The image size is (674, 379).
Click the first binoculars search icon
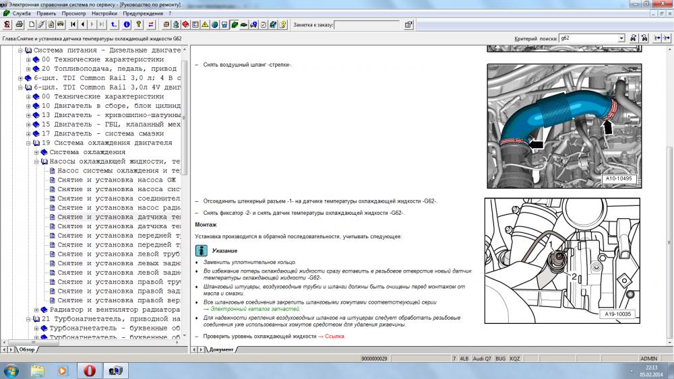[x=634, y=38]
